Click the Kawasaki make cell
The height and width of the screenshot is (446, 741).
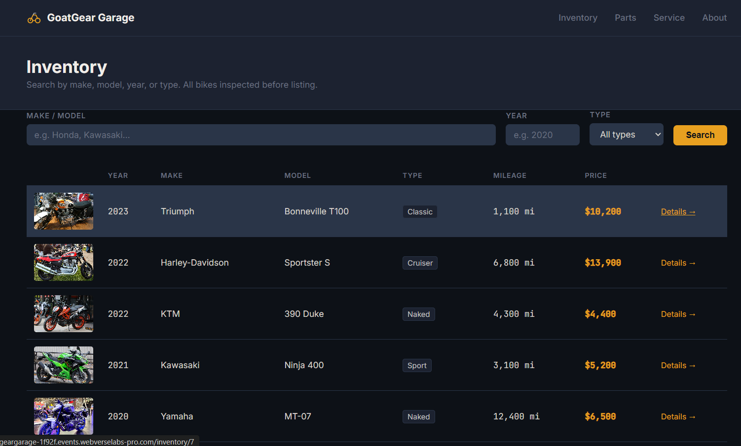click(180, 365)
